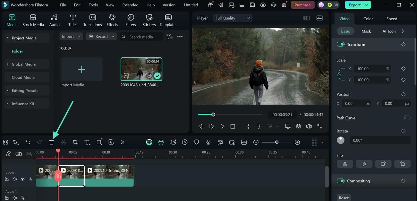Mute the Video 1 track
Image resolution: width=417 pixels, height=201 pixels.
click(x=14, y=179)
